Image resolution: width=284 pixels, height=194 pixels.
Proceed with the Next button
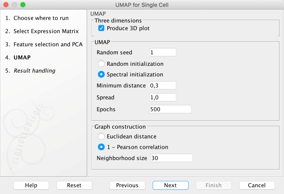(170, 185)
